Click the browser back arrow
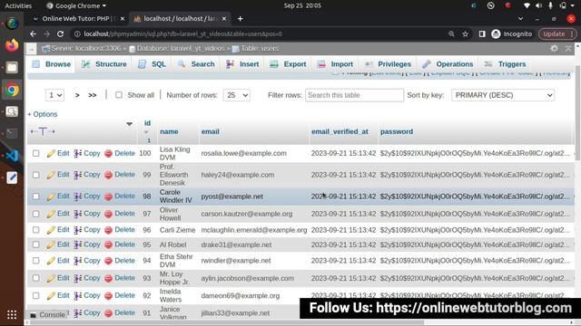Image resolution: width=581 pixels, height=326 pixels. tap(33, 34)
